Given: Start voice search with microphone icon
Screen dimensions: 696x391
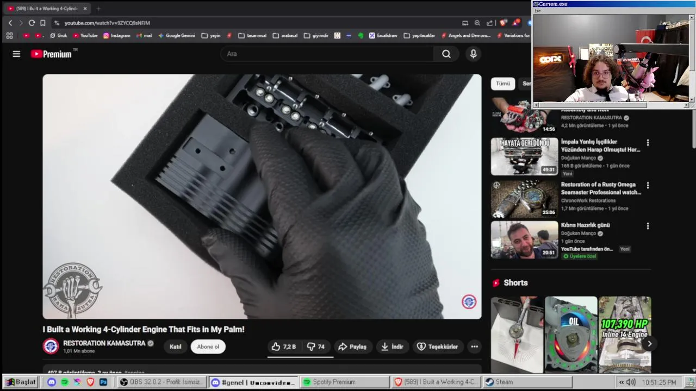Looking at the screenshot, I should click(473, 54).
